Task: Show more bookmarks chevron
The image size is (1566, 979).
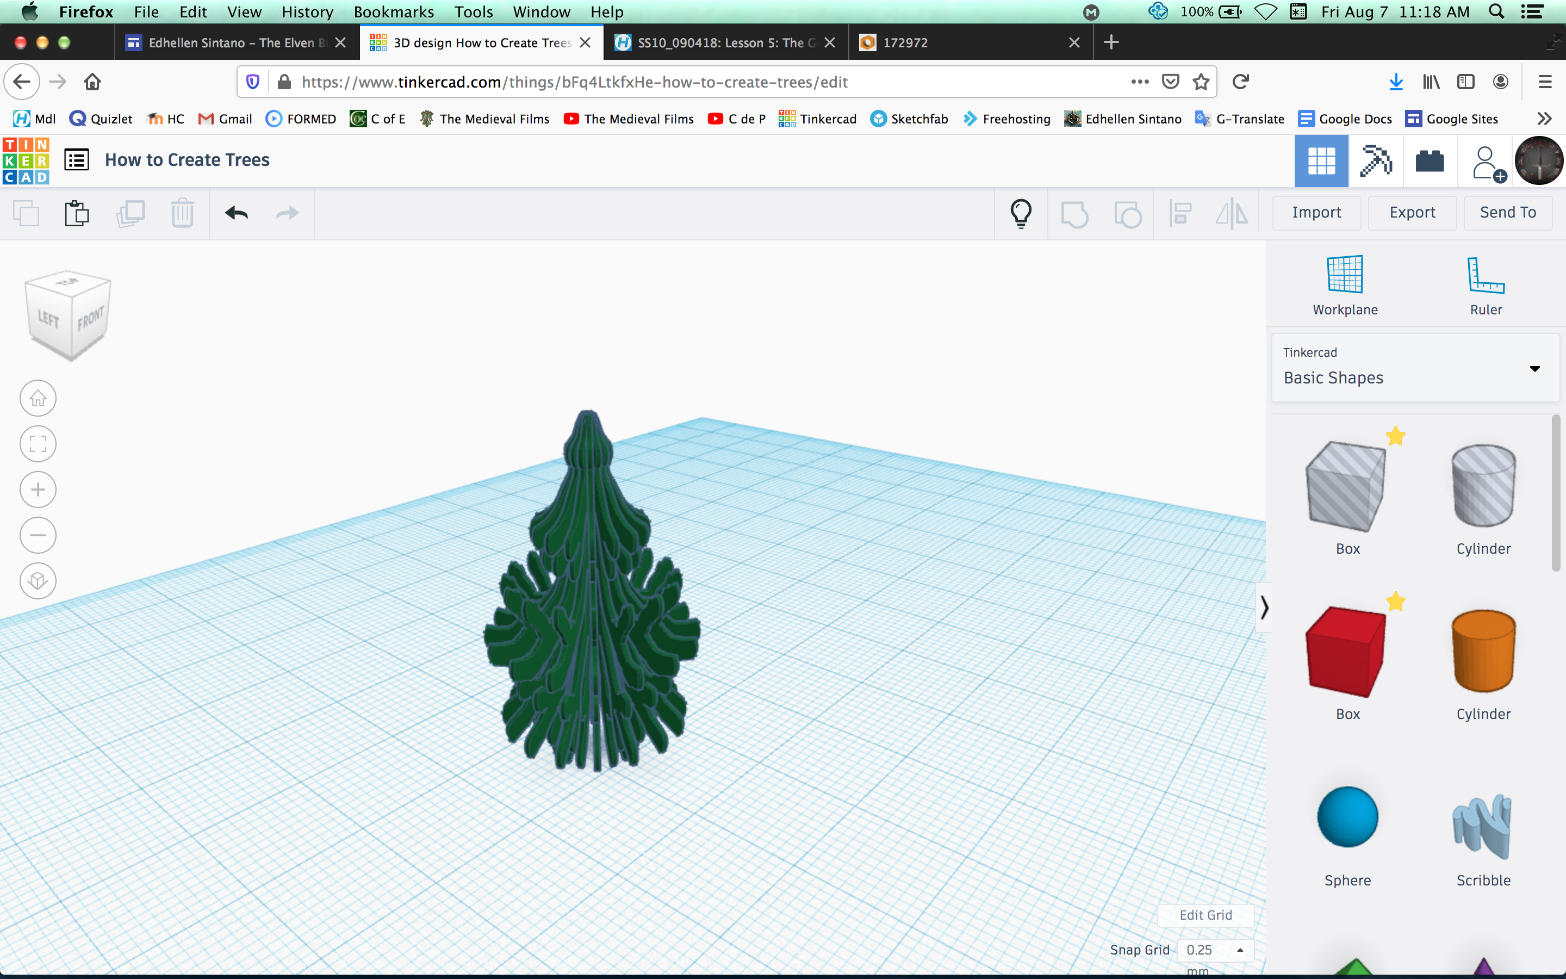Action: pos(1544,119)
